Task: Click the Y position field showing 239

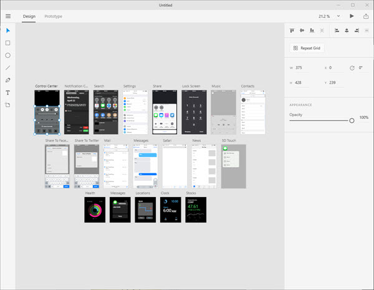Action: [x=336, y=82]
